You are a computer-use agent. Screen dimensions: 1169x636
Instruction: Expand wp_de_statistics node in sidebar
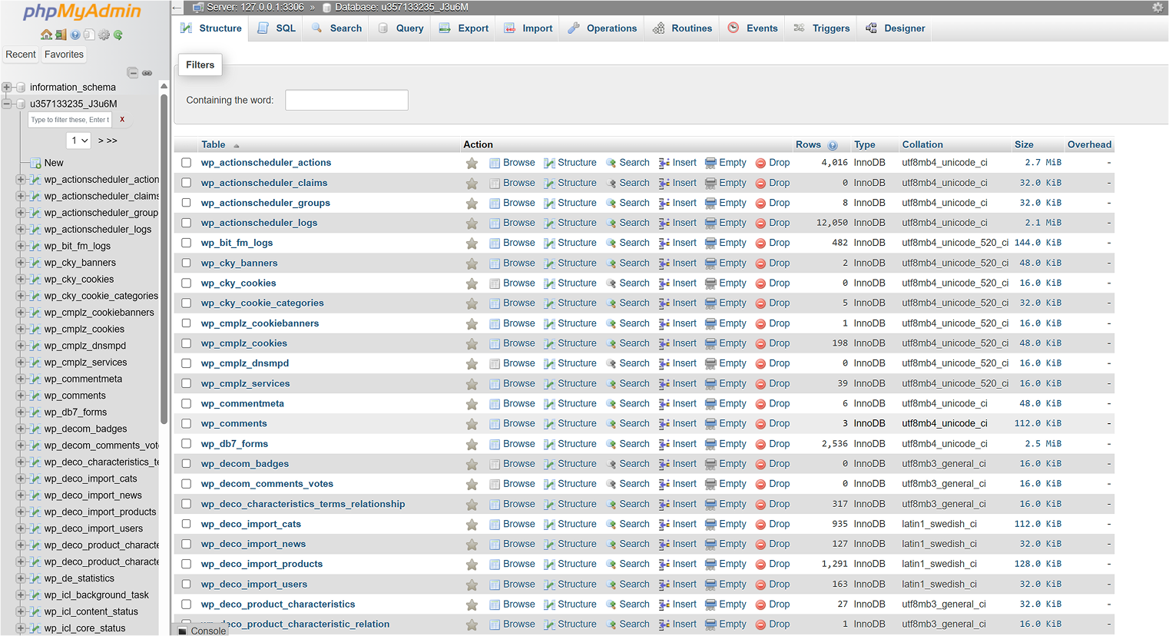click(x=21, y=578)
